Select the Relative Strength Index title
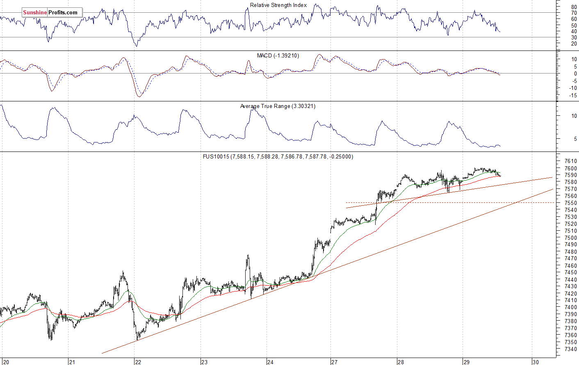The height and width of the screenshot is (365, 579). tap(278, 5)
